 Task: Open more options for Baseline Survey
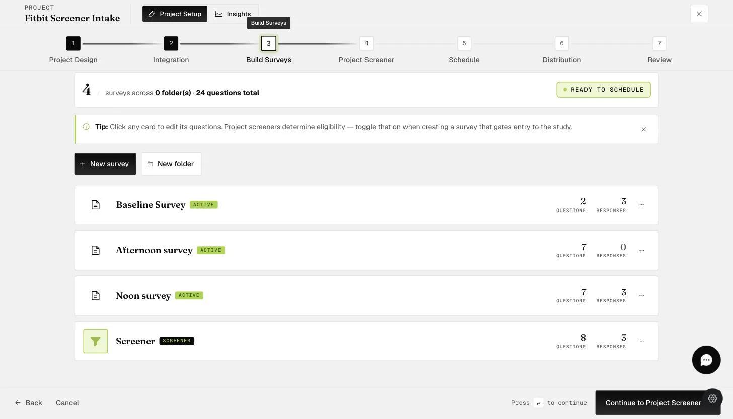(x=642, y=205)
